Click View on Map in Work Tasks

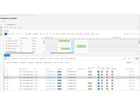(15, 59)
